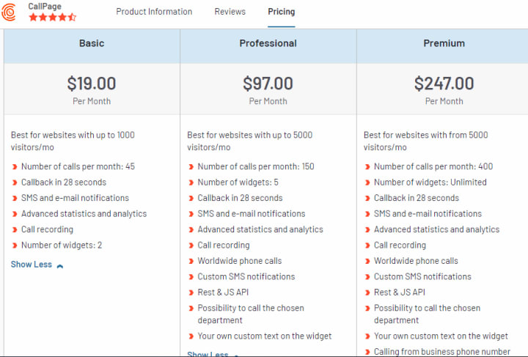This screenshot has height=357, width=528.
Task: Click bullet arrow beside Basic Call recording
Action: click(x=15, y=230)
